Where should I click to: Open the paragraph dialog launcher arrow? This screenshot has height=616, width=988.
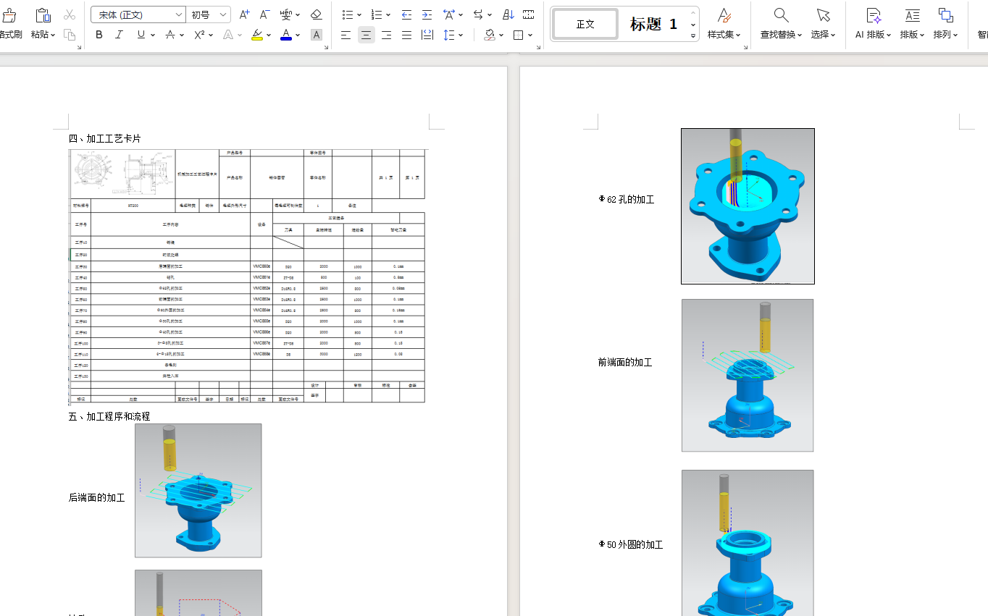(538, 48)
